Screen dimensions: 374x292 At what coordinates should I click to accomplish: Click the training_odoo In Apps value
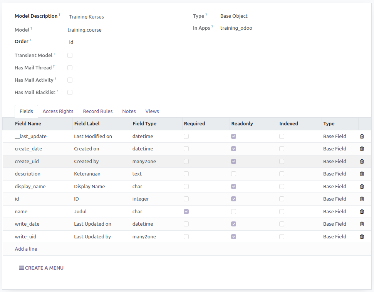click(236, 28)
